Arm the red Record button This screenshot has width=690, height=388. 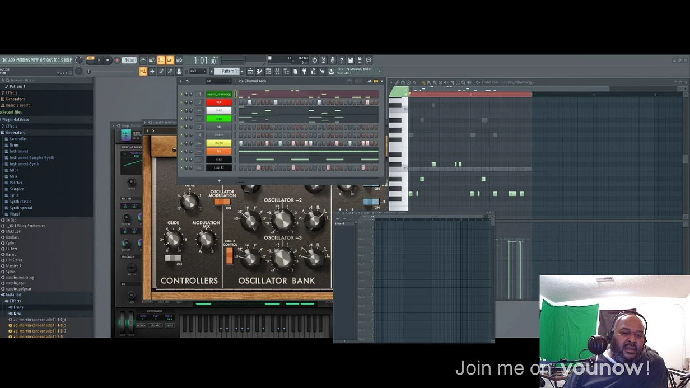(117, 60)
